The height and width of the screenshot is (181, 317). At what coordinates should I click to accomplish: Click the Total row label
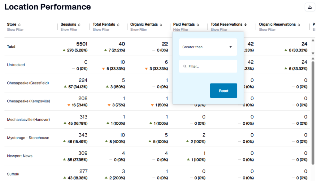[x=11, y=47]
